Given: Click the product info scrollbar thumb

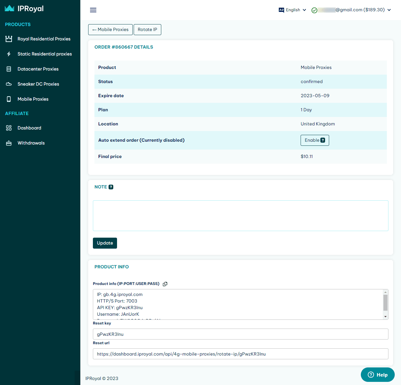Looking at the screenshot, I should [x=386, y=303].
